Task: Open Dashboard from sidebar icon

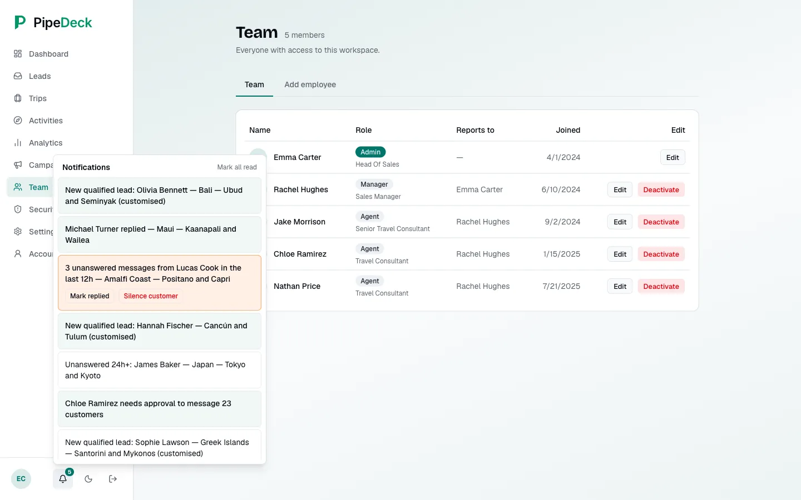Action: click(18, 54)
